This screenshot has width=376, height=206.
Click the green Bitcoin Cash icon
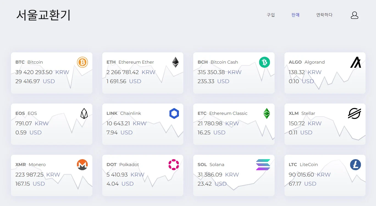[x=264, y=62]
